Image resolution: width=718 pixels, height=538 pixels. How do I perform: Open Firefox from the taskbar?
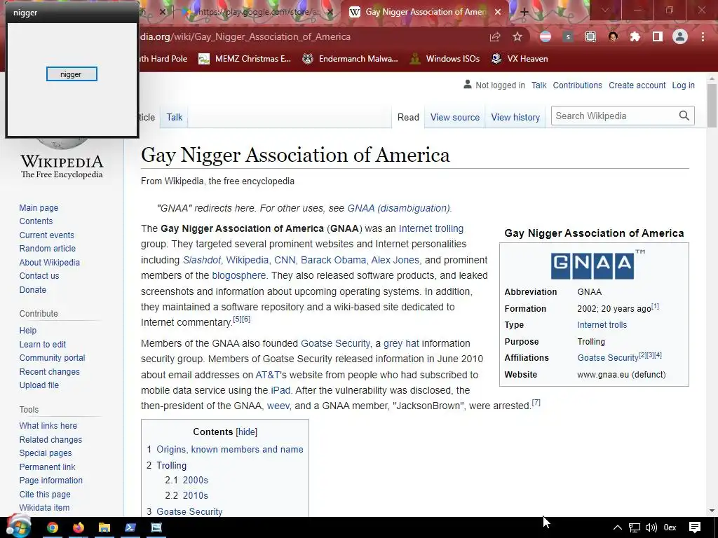(x=79, y=527)
